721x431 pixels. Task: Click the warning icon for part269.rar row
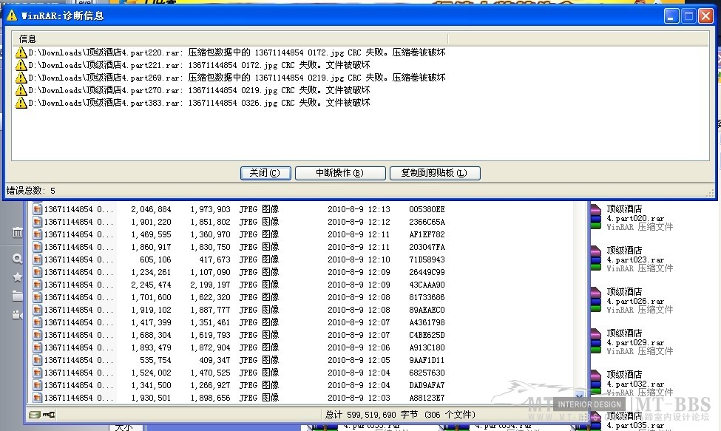(x=21, y=77)
